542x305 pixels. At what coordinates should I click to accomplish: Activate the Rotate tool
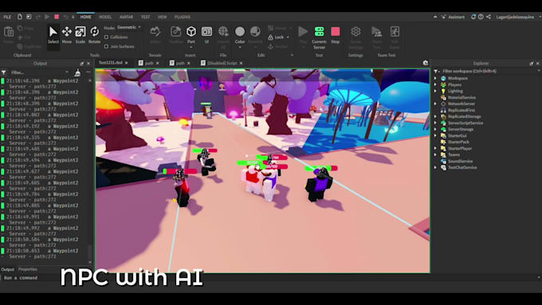click(x=94, y=34)
